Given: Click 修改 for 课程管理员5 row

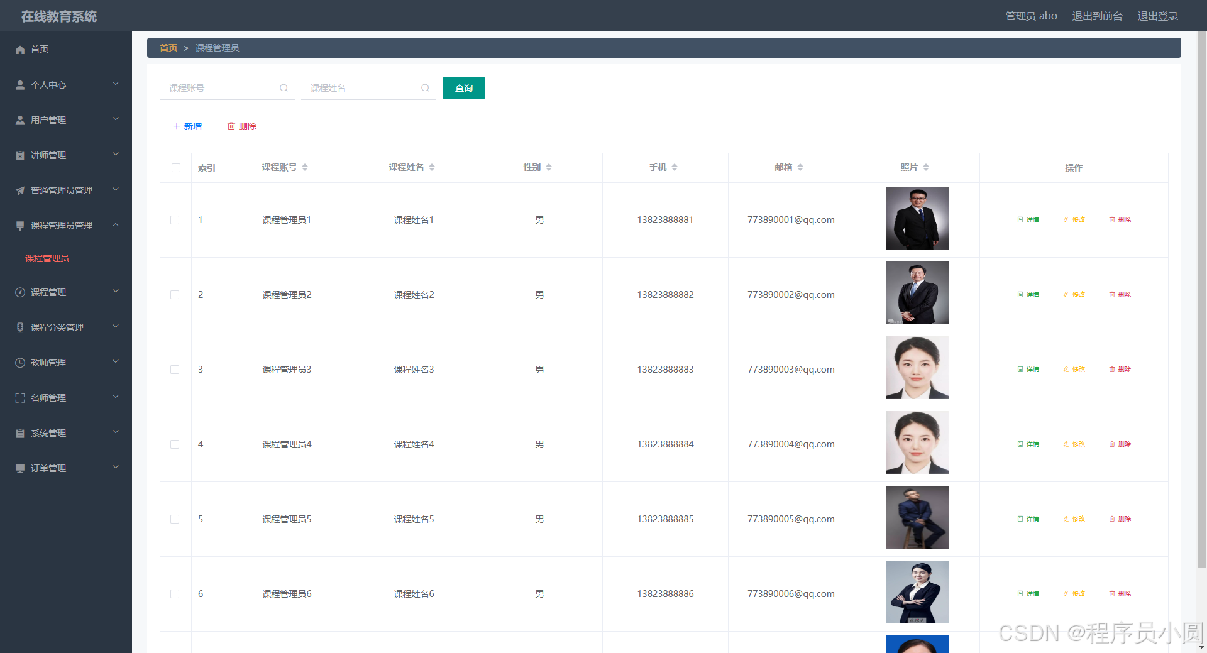Looking at the screenshot, I should point(1074,519).
